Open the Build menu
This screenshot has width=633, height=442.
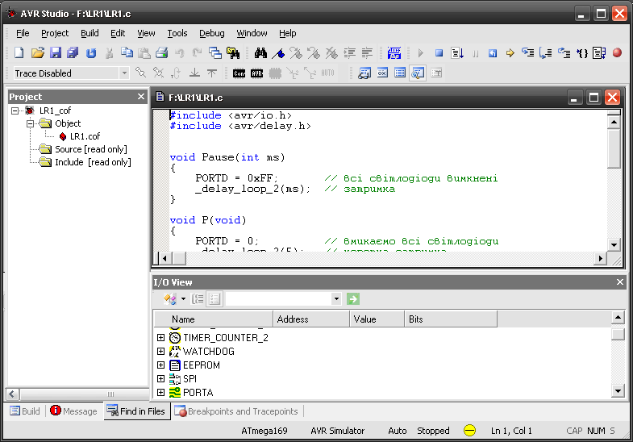[90, 33]
